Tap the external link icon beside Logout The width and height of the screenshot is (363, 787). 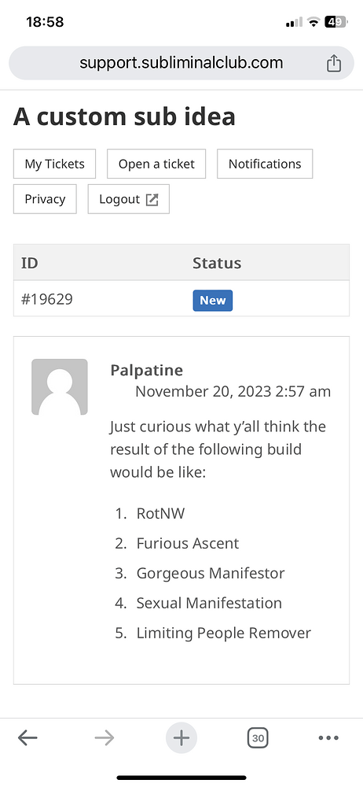point(152,199)
